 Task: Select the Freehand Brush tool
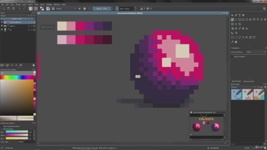click(232, 20)
